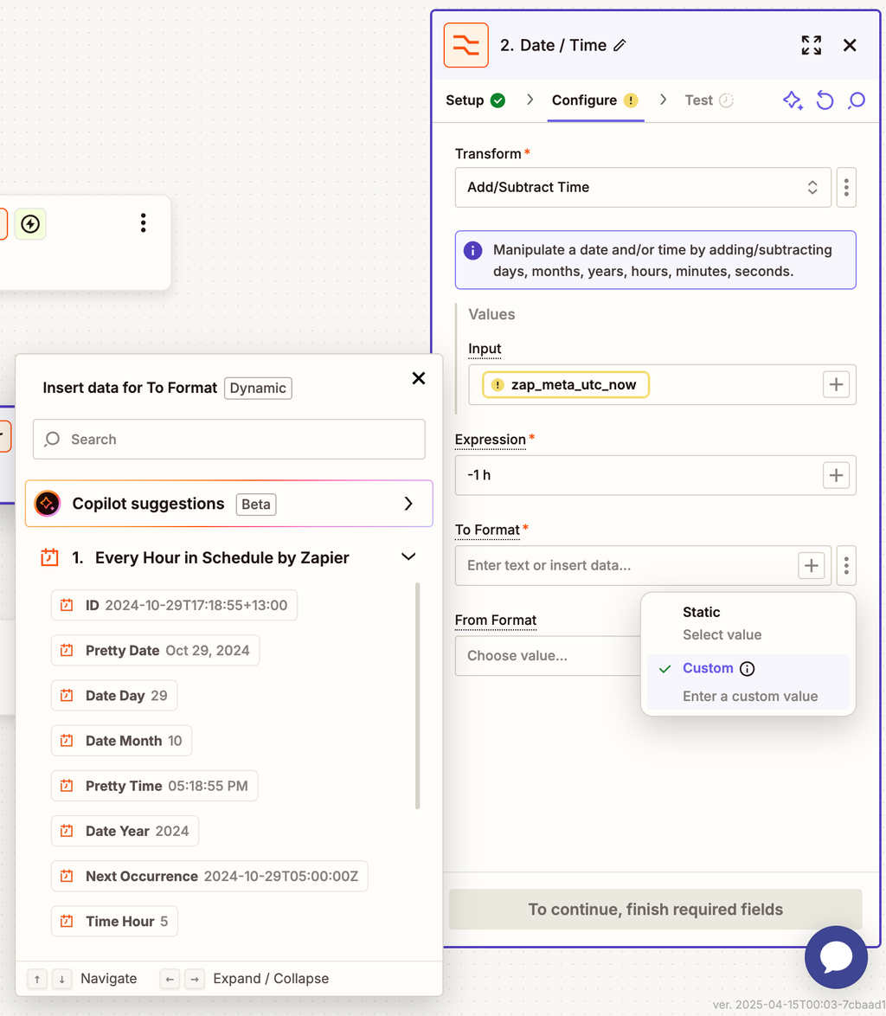886x1016 pixels.
Task: Click the Copilot sparkle icon in header
Action: pos(793,100)
